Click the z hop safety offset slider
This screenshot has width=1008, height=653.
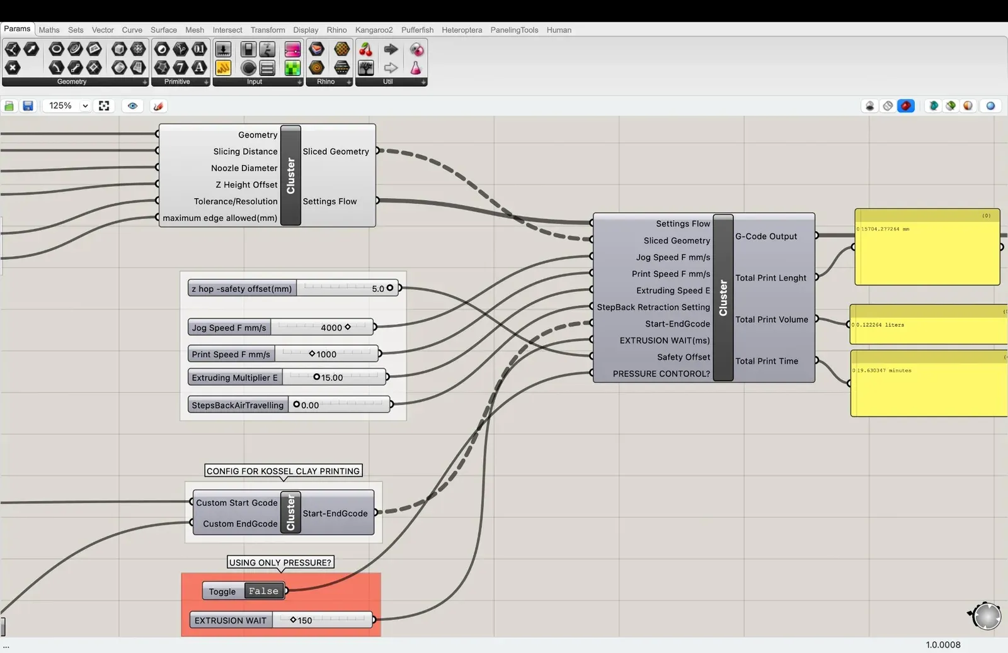click(294, 289)
